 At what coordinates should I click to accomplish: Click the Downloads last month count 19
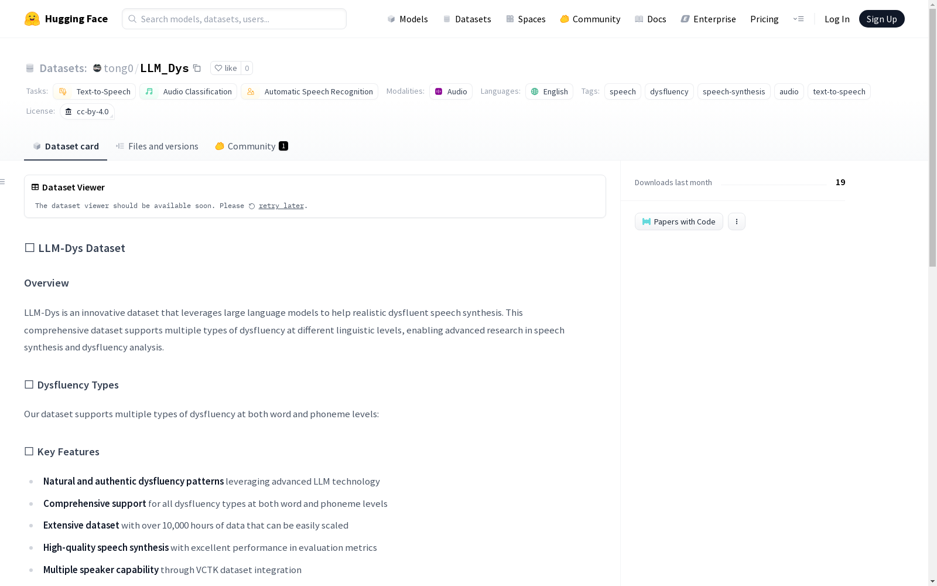tap(840, 182)
